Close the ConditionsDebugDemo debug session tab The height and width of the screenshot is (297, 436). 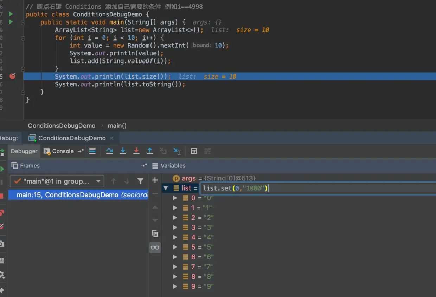click(x=111, y=138)
